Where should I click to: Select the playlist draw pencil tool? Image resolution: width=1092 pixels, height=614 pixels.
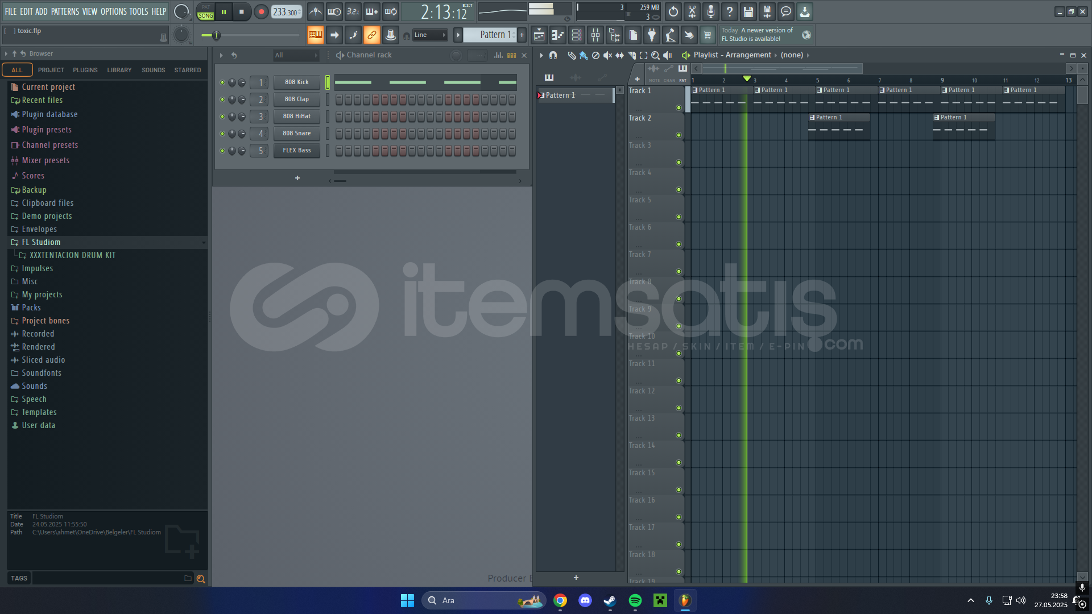coord(572,55)
